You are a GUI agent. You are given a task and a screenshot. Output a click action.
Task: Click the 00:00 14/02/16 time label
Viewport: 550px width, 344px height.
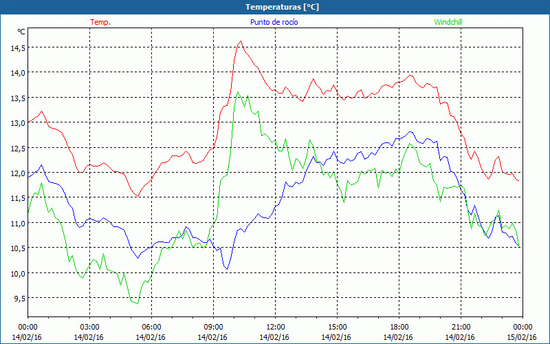pyautogui.click(x=27, y=332)
